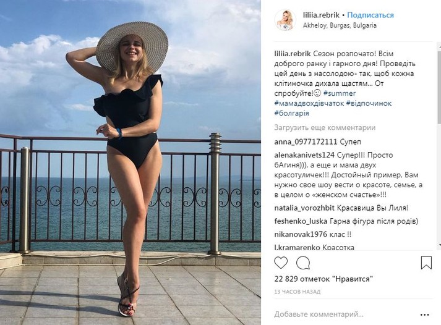Save the post with the bookmark icon
Screen dimensions: 441x325
pyautogui.click(x=426, y=263)
